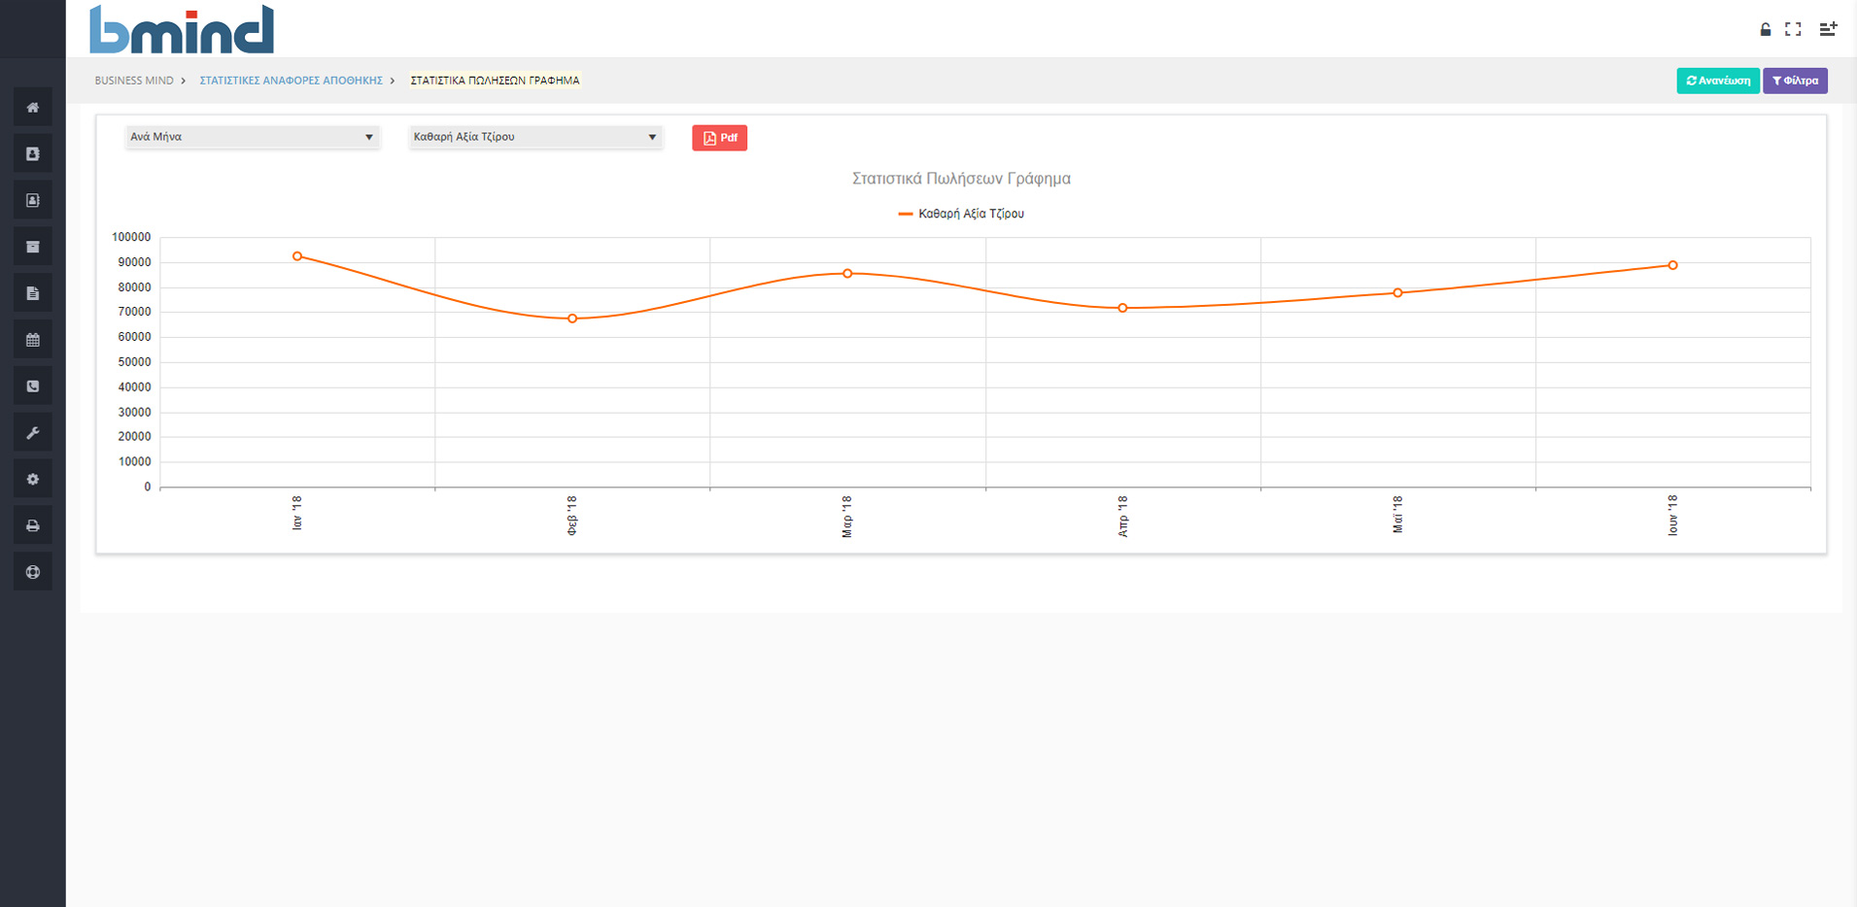Screen dimensions: 1857x907
Task: Click the ΣΤΑΤΙΣΤΙΚΑ ΠΩΛΗΣΕΩΝ ΓΡΑΦΗΜΑ breadcrumb
Action: tap(495, 81)
